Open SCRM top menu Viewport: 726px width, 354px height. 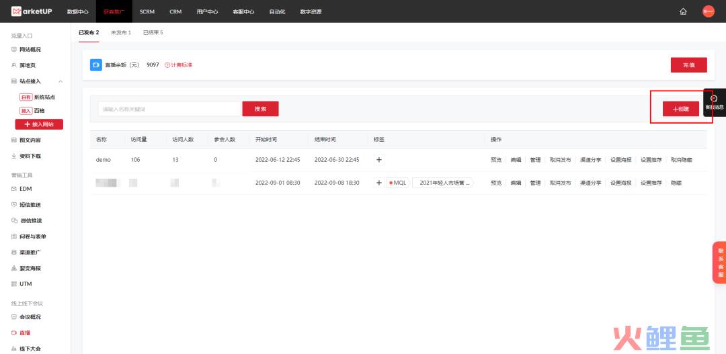pos(147,11)
